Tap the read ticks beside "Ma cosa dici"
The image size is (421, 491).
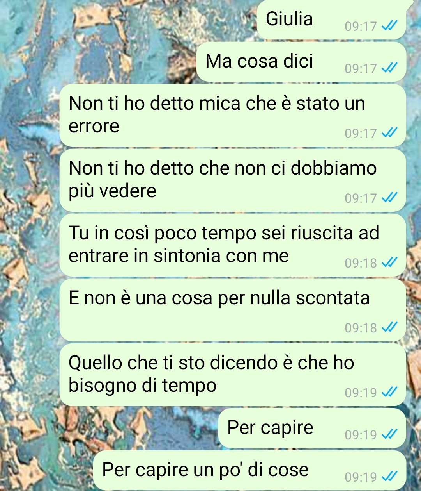pyautogui.click(x=389, y=68)
